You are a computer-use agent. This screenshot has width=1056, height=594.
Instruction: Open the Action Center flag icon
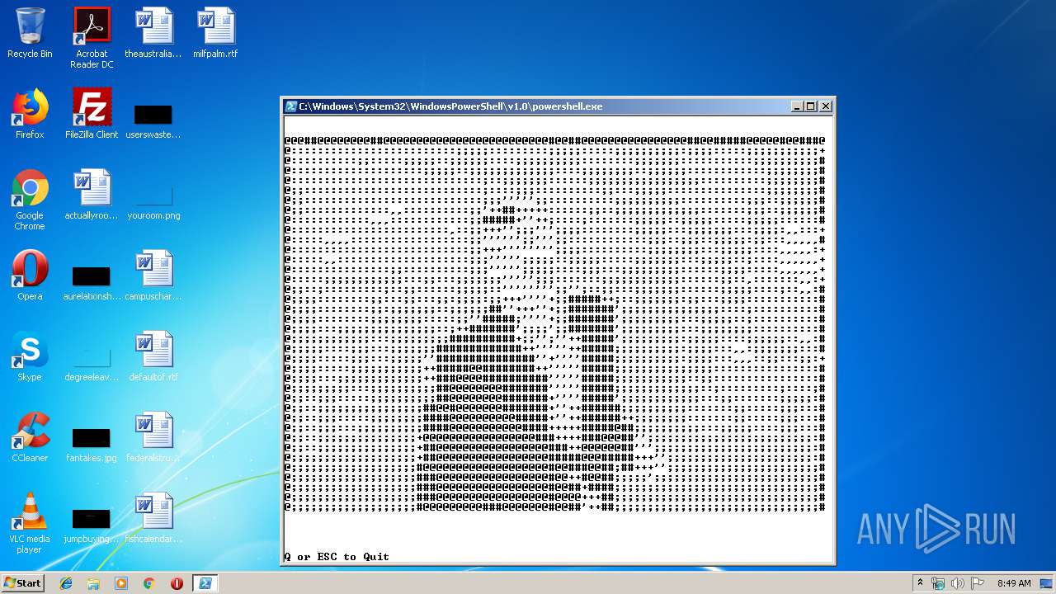tap(978, 583)
